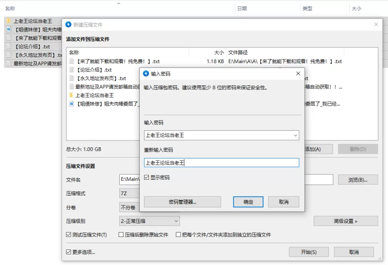The width and height of the screenshot is (388, 265).
Task: Click the E:\Main\A\A\ file path cell
Action: 285,61
